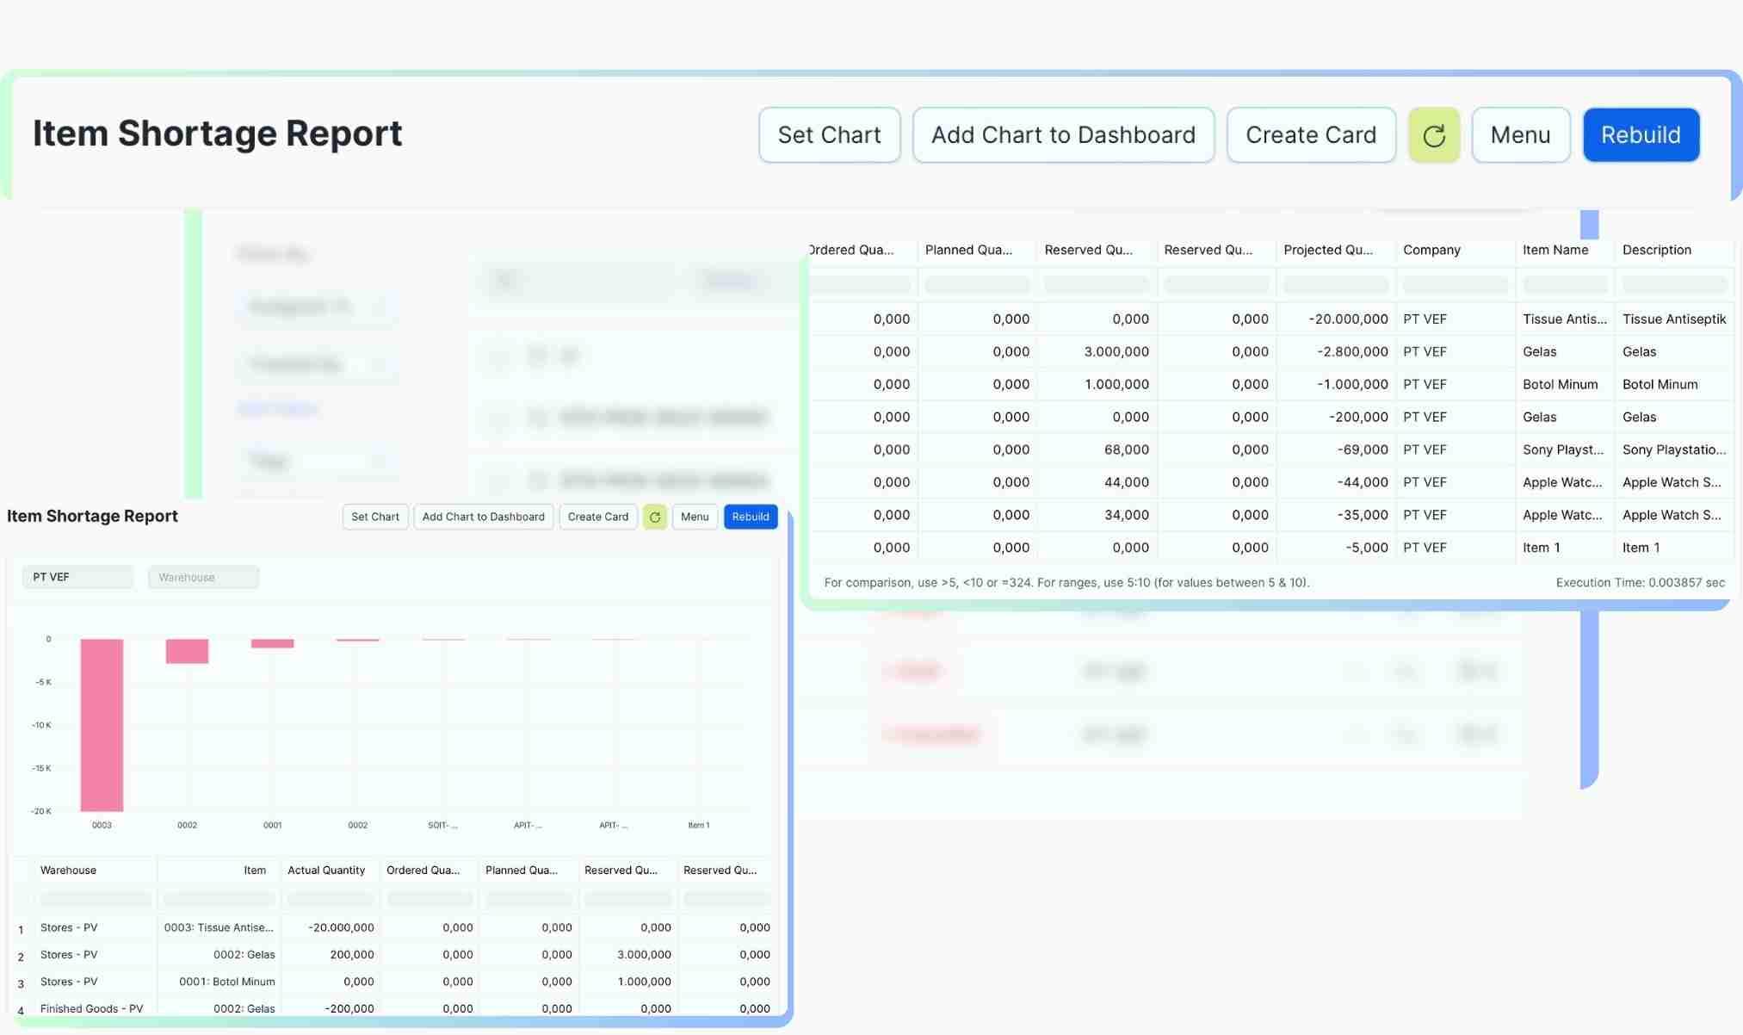Screen dimensions: 1743x1035
Task: Click filter box under Actual Quantity column
Action: tap(329, 899)
